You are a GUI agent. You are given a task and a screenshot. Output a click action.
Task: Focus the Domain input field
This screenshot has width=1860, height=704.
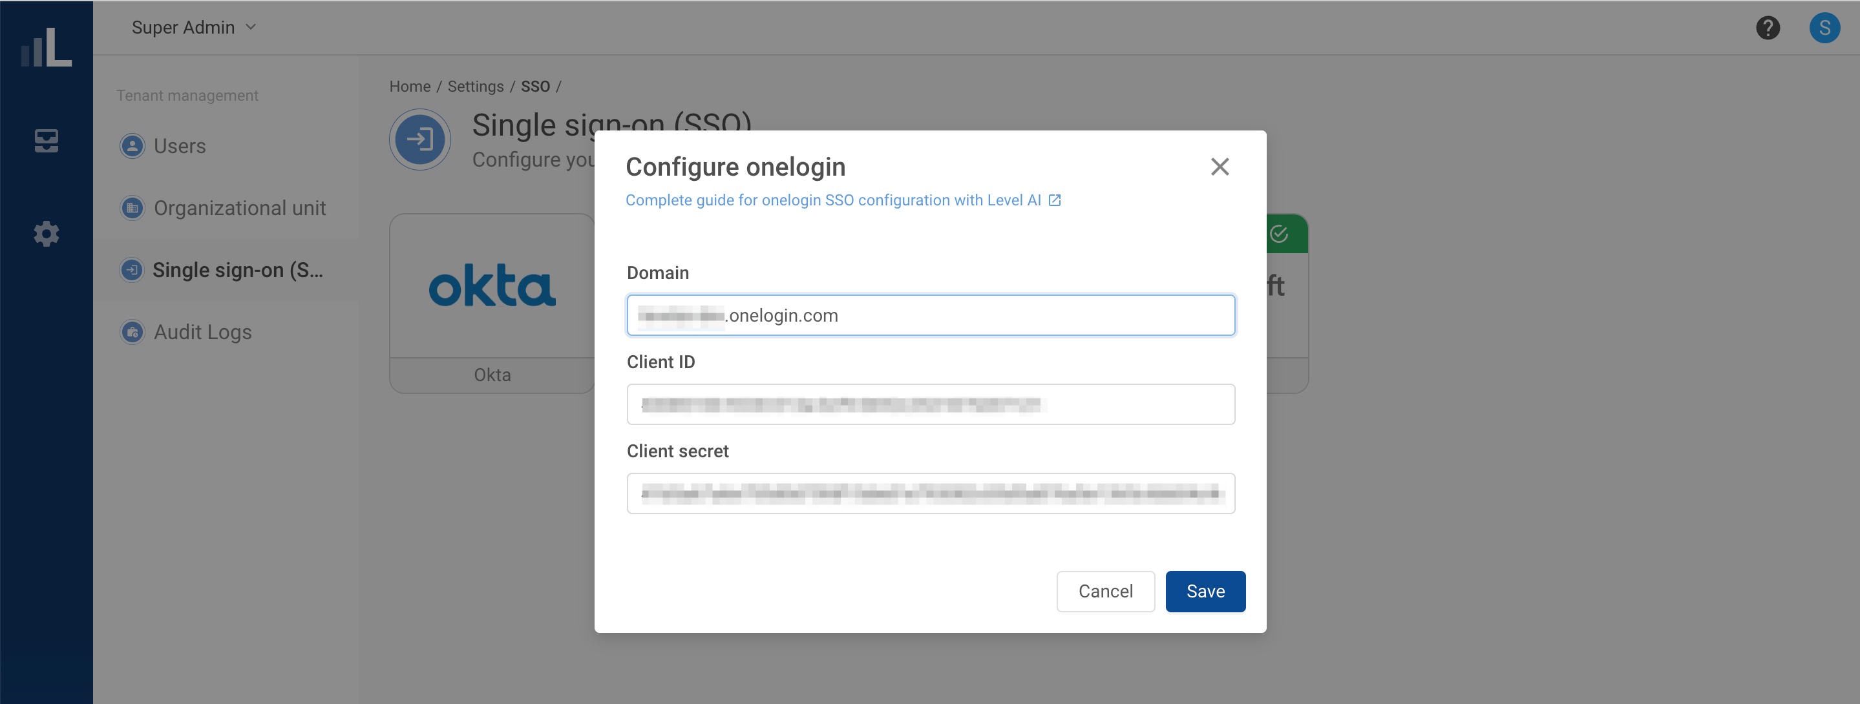(931, 315)
